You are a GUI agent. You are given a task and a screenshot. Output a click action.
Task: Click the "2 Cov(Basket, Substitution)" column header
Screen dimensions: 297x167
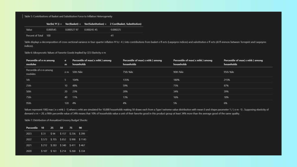[x=126, y=24]
